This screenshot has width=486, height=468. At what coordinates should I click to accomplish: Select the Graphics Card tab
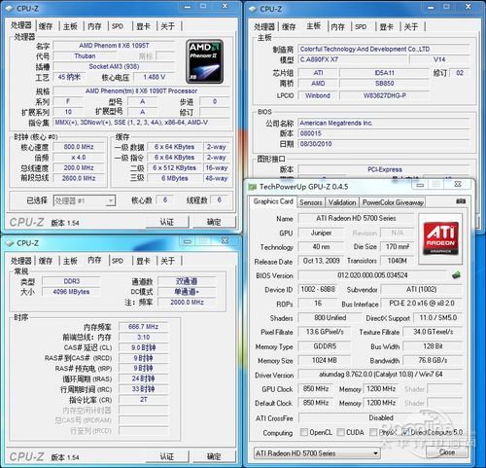tap(273, 201)
